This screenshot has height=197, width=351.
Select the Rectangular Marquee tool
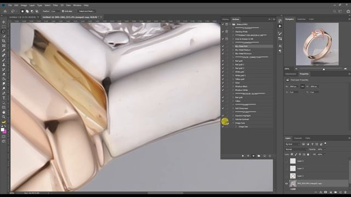(x=4, y=27)
